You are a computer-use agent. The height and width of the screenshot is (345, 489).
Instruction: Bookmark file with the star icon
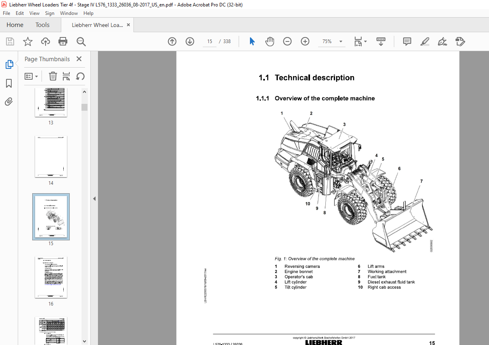pos(28,41)
